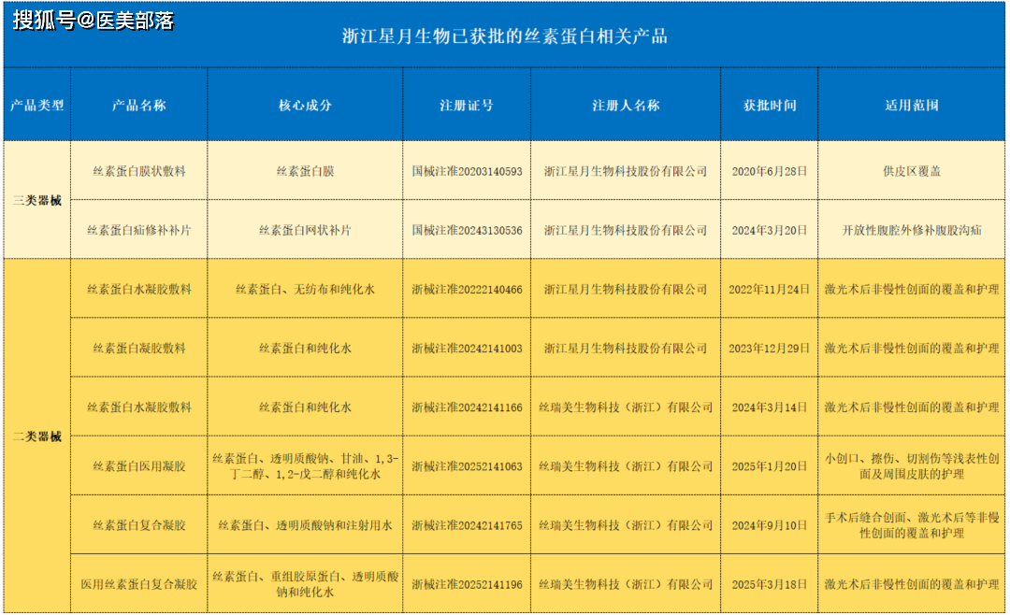Select registration number 浙械注准20242141765
This screenshot has height=615, width=1010.
(x=467, y=525)
